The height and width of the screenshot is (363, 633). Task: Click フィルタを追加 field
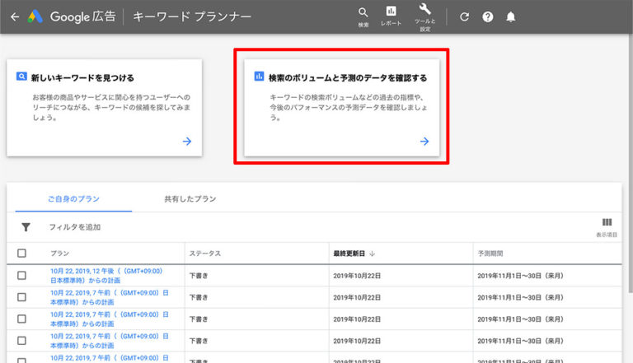pyautogui.click(x=75, y=227)
